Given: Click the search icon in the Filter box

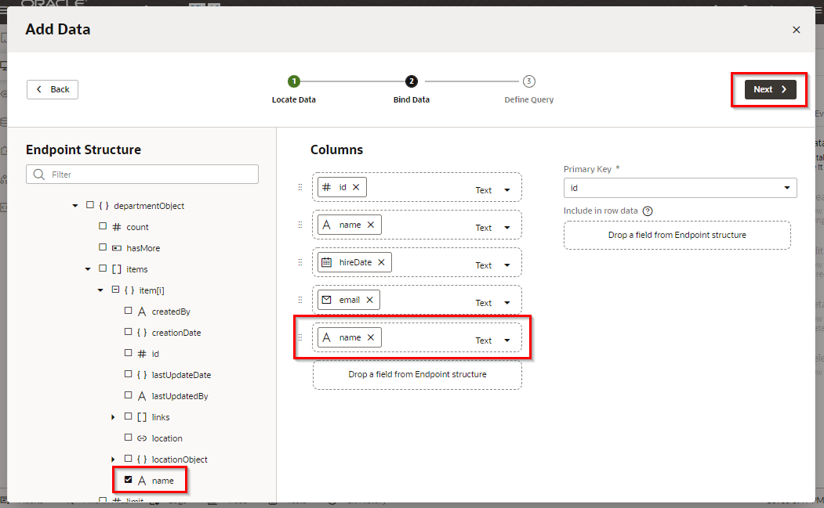Looking at the screenshot, I should [39, 175].
